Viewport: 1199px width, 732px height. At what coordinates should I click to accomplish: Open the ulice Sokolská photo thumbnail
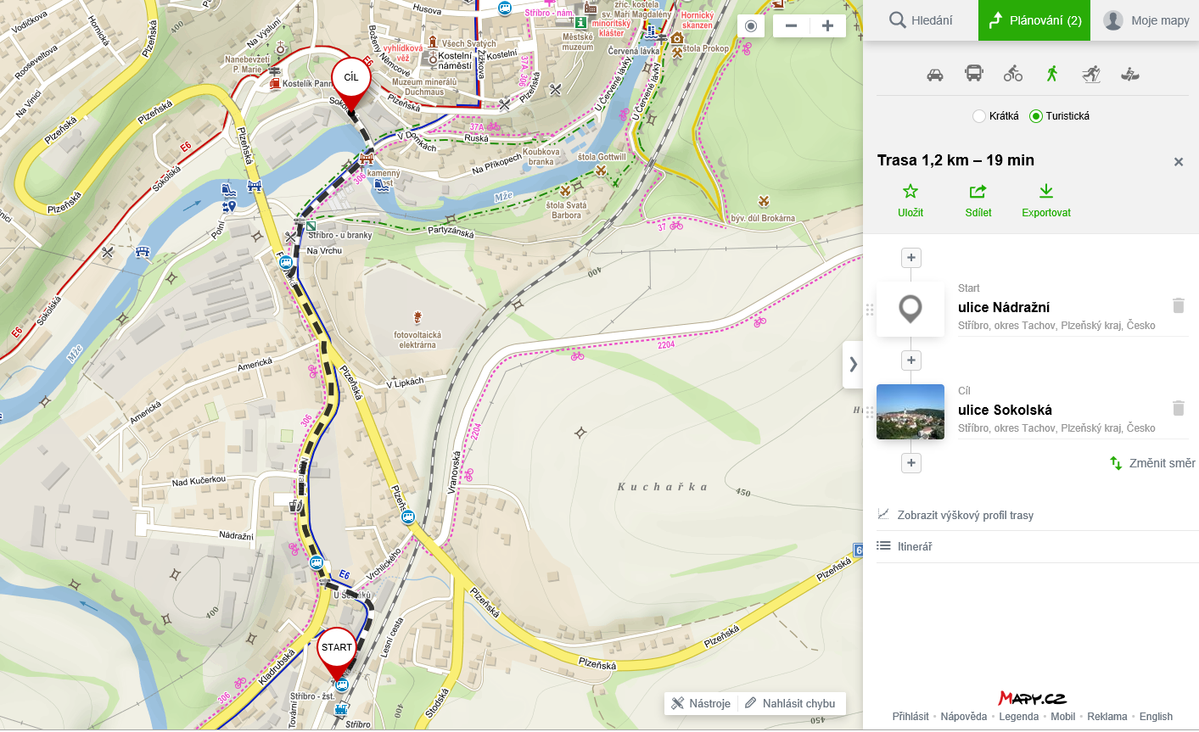point(910,411)
